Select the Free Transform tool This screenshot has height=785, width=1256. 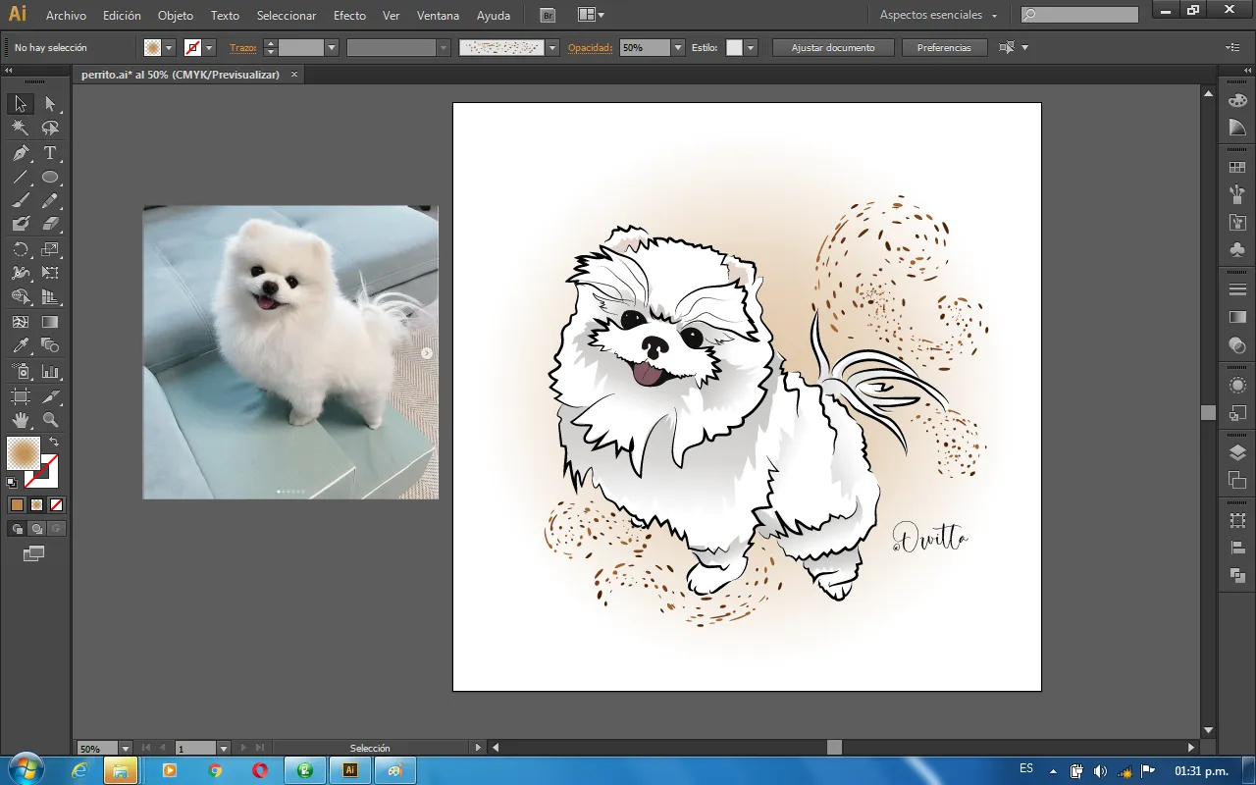pyautogui.click(x=50, y=273)
